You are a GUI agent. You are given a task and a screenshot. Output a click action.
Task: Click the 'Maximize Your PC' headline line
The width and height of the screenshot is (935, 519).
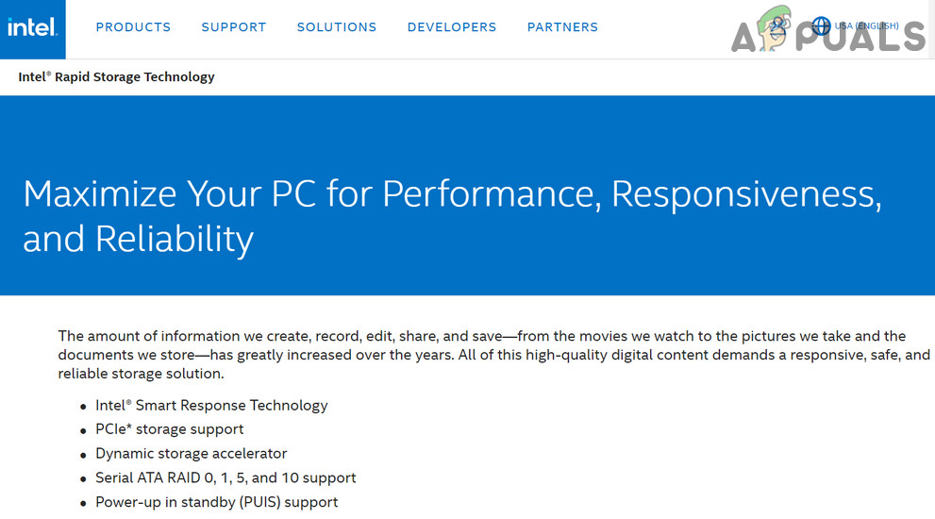click(x=452, y=193)
